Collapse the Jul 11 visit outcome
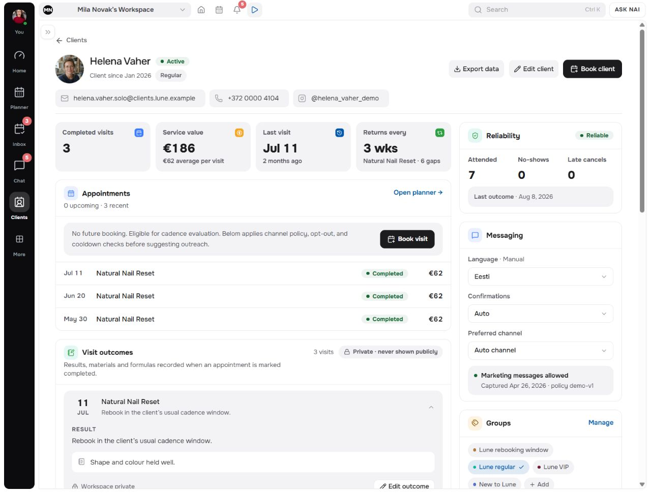 [x=431, y=407]
